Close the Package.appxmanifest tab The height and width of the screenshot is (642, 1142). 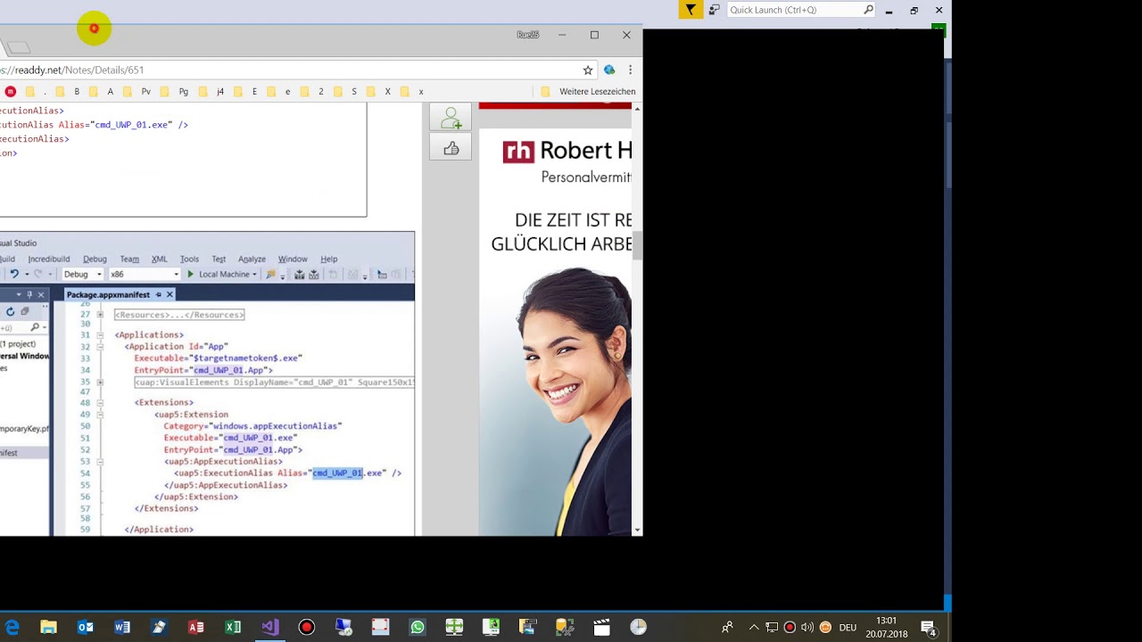pos(170,294)
